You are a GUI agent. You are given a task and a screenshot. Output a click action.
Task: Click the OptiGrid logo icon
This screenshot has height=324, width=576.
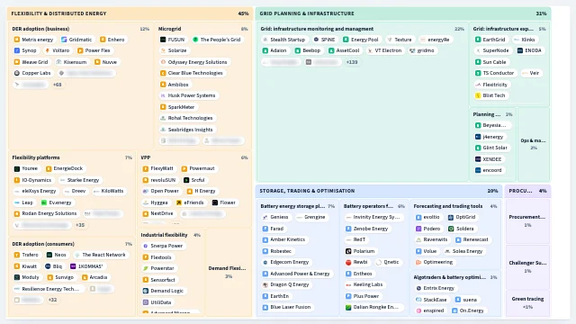[451, 218]
